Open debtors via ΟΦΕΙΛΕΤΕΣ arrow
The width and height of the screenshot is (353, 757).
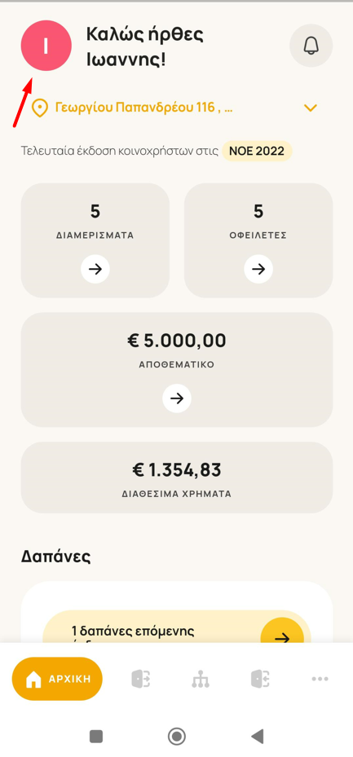click(258, 269)
